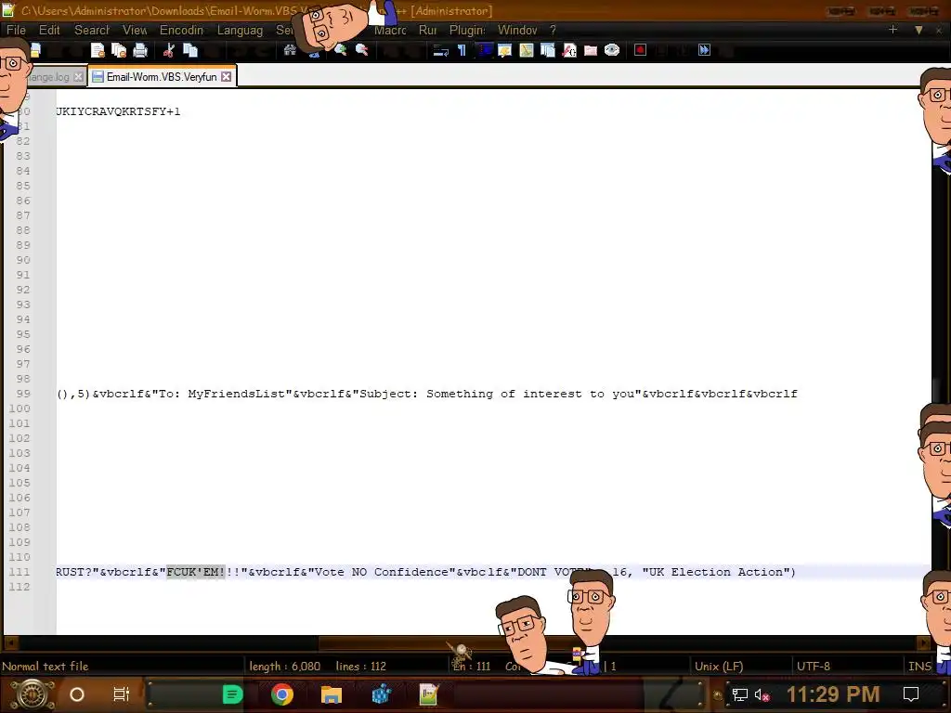The width and height of the screenshot is (951, 713).
Task: Open the Search menu
Action: pos(92,30)
